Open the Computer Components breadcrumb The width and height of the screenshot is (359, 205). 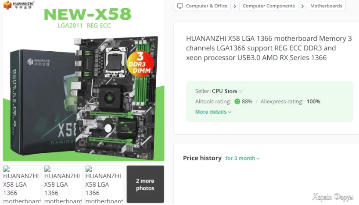(269, 6)
